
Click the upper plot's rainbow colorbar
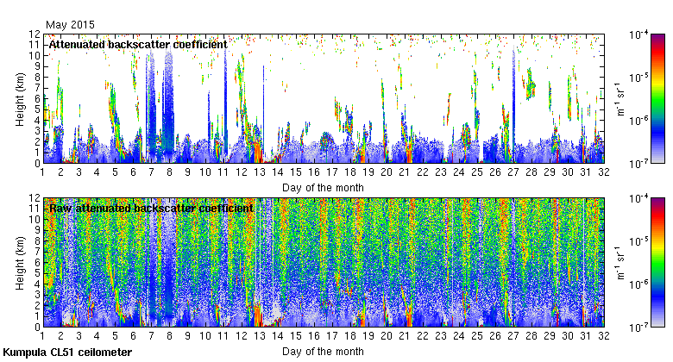coord(657,98)
